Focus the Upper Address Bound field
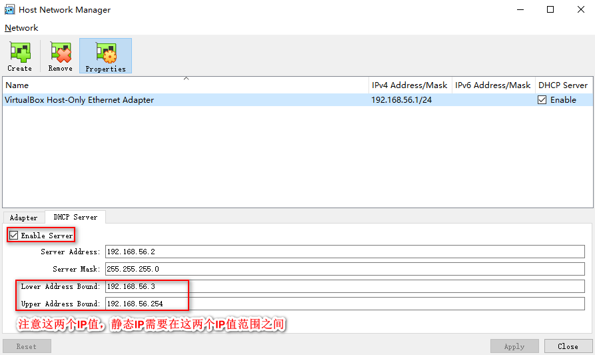 coord(345,304)
